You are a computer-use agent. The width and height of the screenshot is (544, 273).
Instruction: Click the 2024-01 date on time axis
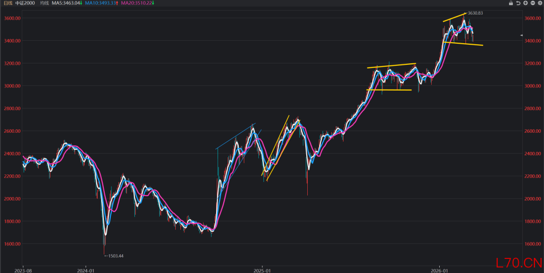click(x=86, y=269)
